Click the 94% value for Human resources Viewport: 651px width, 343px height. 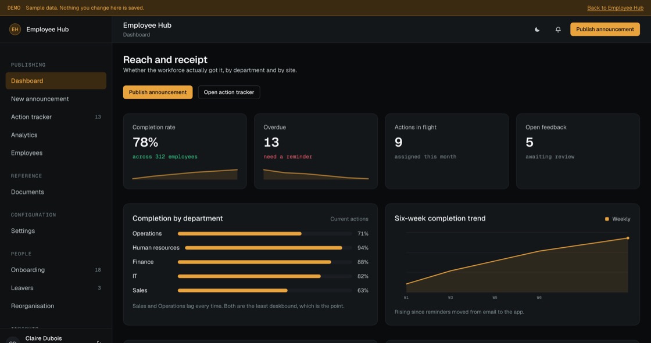point(363,248)
